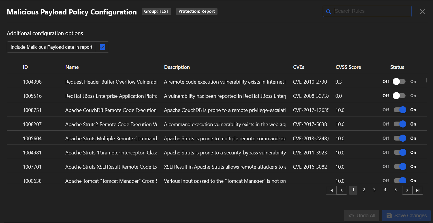Focus the Search Rules input field
The height and width of the screenshot is (223, 433).
click(371, 11)
